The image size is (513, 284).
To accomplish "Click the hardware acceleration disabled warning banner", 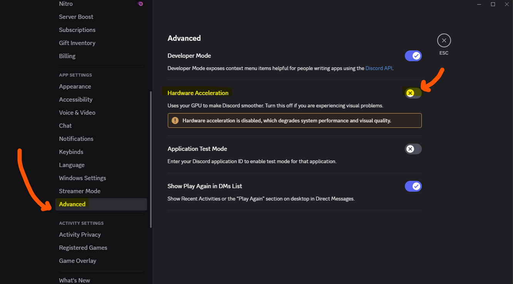I will (x=294, y=120).
